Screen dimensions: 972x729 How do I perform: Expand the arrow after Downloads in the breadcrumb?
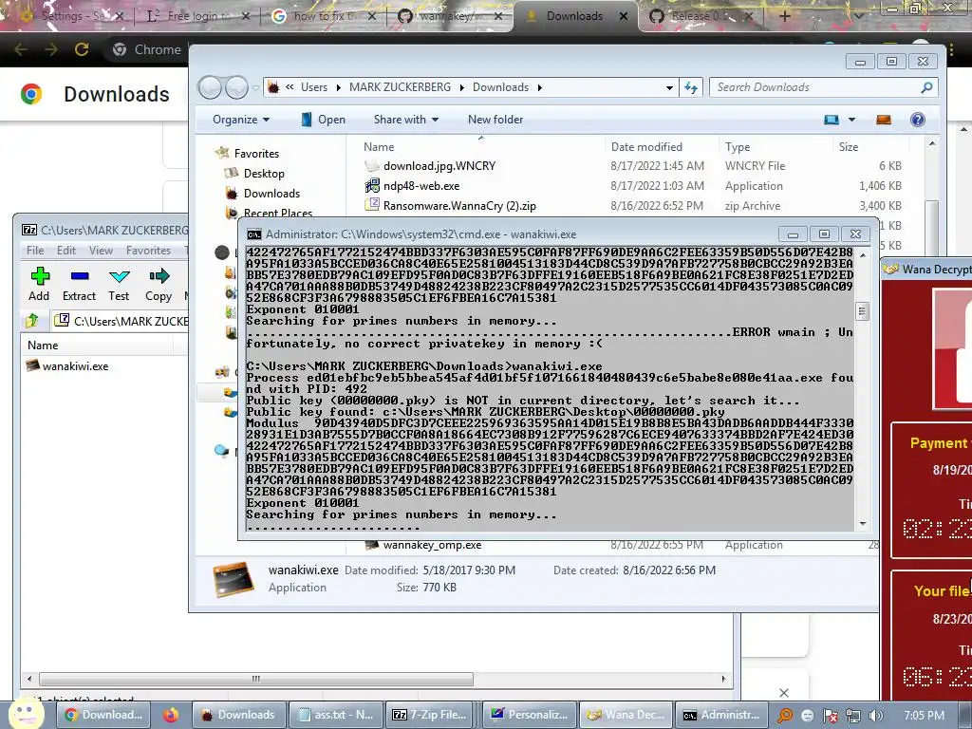tap(540, 88)
